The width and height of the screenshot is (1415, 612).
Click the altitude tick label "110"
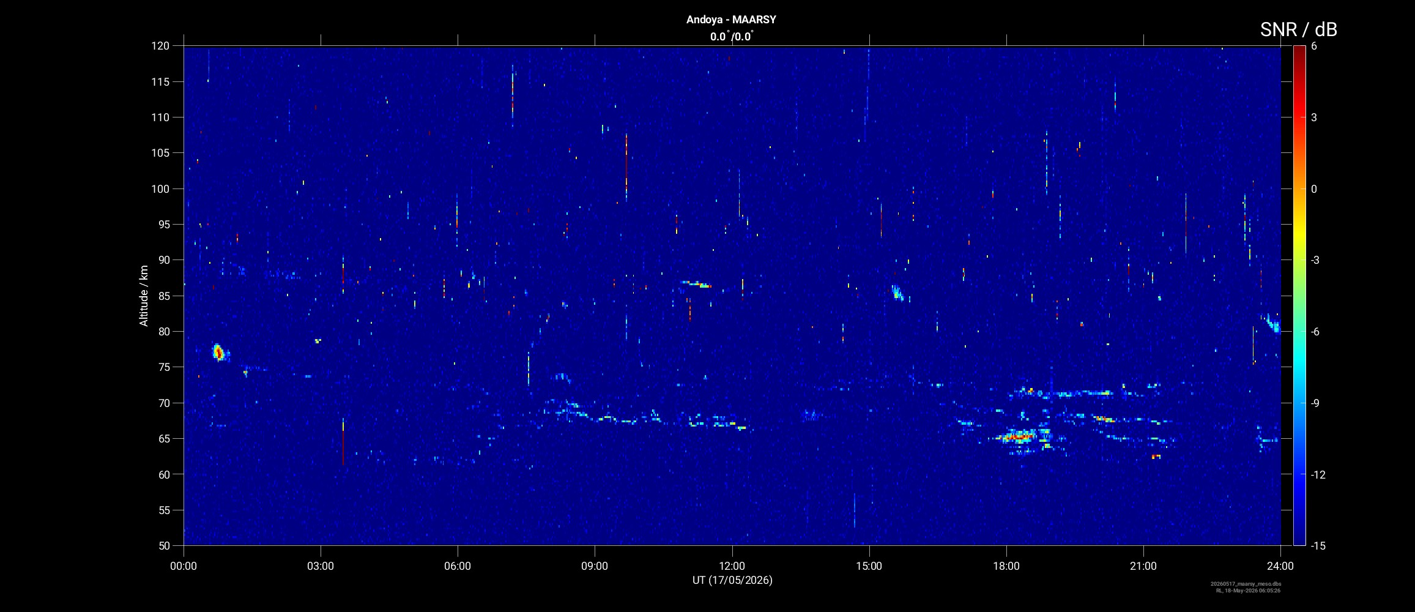pos(160,118)
